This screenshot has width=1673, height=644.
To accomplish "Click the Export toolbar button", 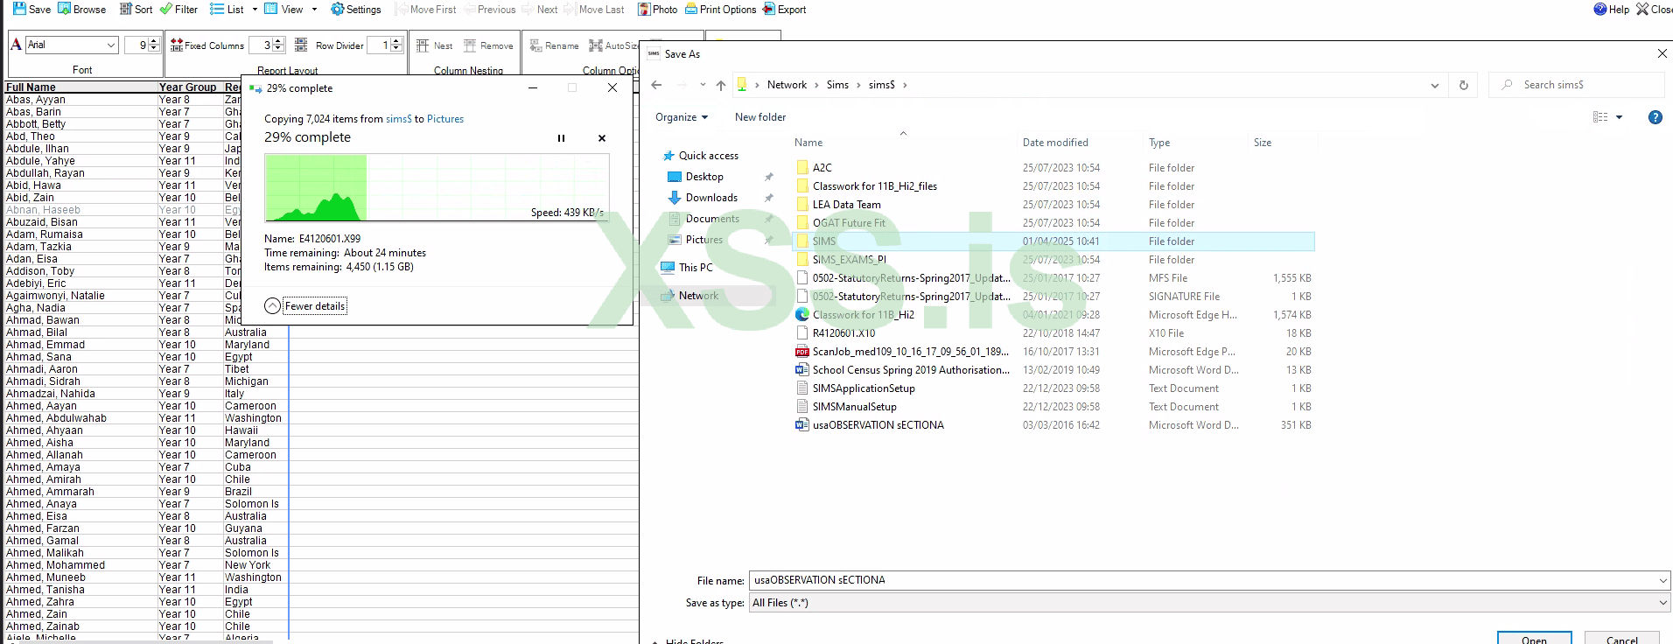I will [785, 10].
